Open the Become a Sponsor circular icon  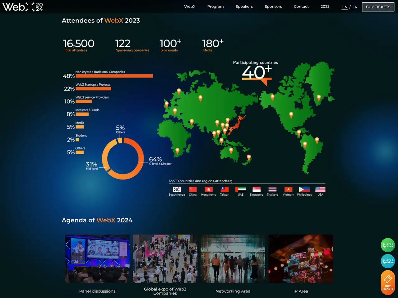point(388,245)
